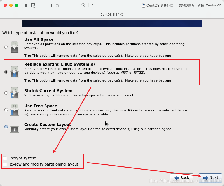
Task: Enable the Encrypt system checkbox
Action: pyautogui.click(x=5, y=158)
